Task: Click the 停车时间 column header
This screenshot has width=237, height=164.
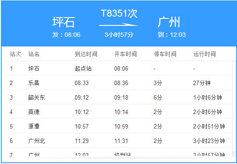Action: [165, 54]
